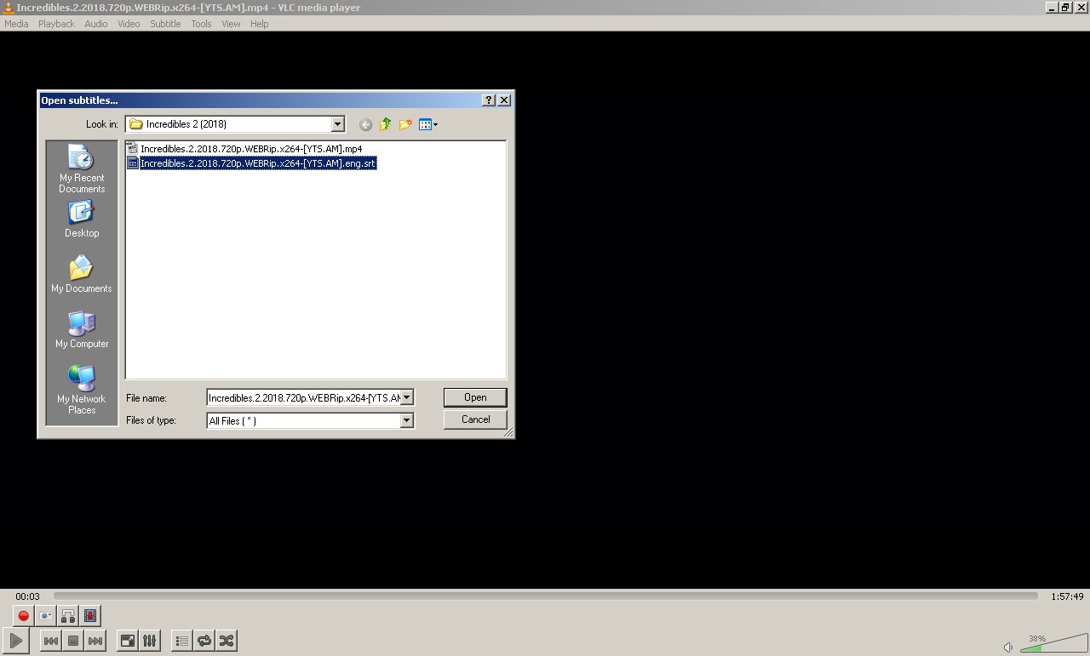The image size is (1090, 656).
Task: Open the Audio menu
Action: click(x=96, y=24)
